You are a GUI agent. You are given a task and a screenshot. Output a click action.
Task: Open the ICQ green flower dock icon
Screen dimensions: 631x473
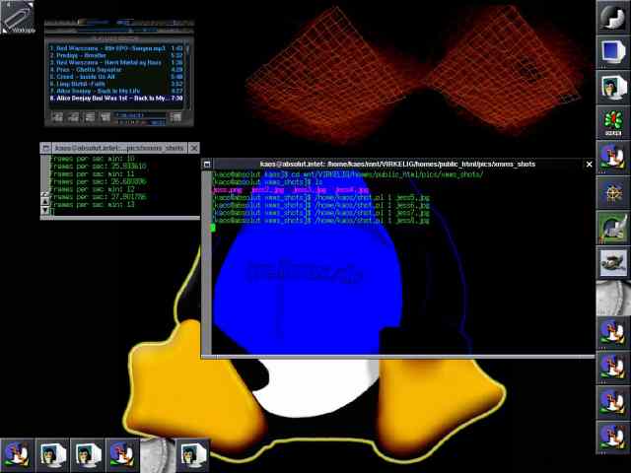pyautogui.click(x=613, y=122)
